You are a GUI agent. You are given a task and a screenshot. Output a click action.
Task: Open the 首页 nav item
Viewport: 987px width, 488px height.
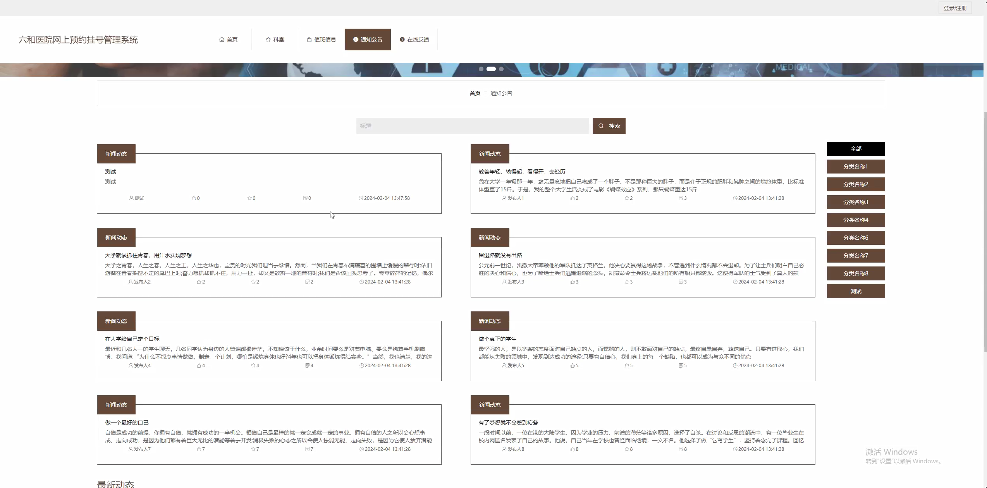click(228, 40)
